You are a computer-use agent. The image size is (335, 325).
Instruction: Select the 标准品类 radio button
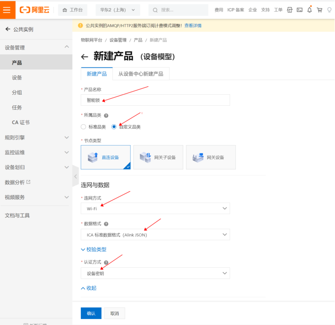83,126
